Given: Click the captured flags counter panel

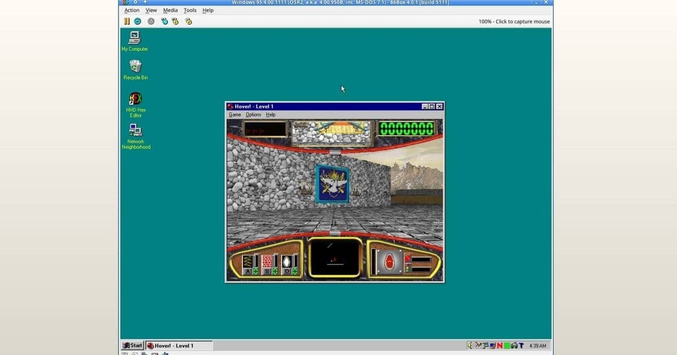Looking at the screenshot, I should click(x=265, y=130).
